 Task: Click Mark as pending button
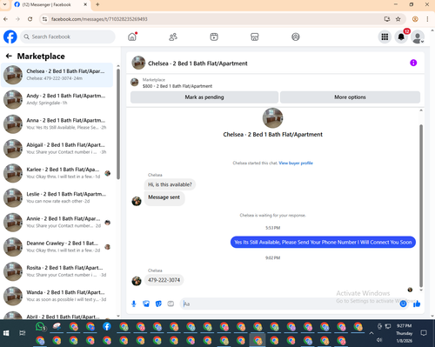[x=204, y=97]
